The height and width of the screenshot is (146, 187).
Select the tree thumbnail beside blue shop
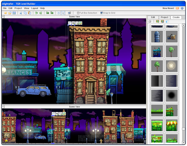[x=172, y=51]
